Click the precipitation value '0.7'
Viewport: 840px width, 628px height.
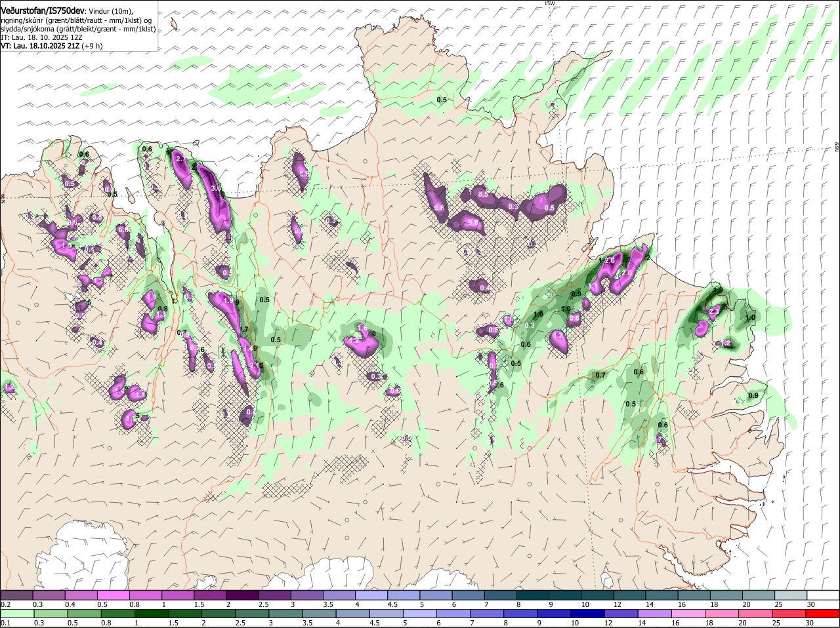(x=600, y=375)
